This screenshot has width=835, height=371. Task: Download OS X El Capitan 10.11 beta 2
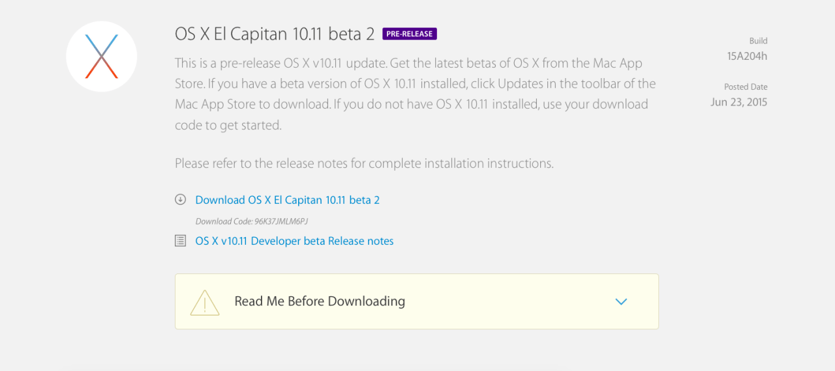click(288, 200)
